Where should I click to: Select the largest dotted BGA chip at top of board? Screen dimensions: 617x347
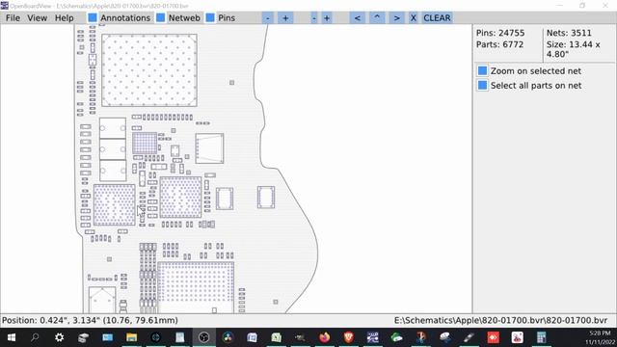[149, 70]
